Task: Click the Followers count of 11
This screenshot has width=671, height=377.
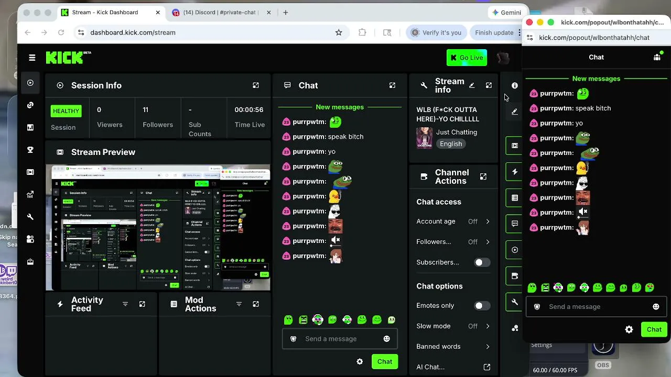Action: 146,110
